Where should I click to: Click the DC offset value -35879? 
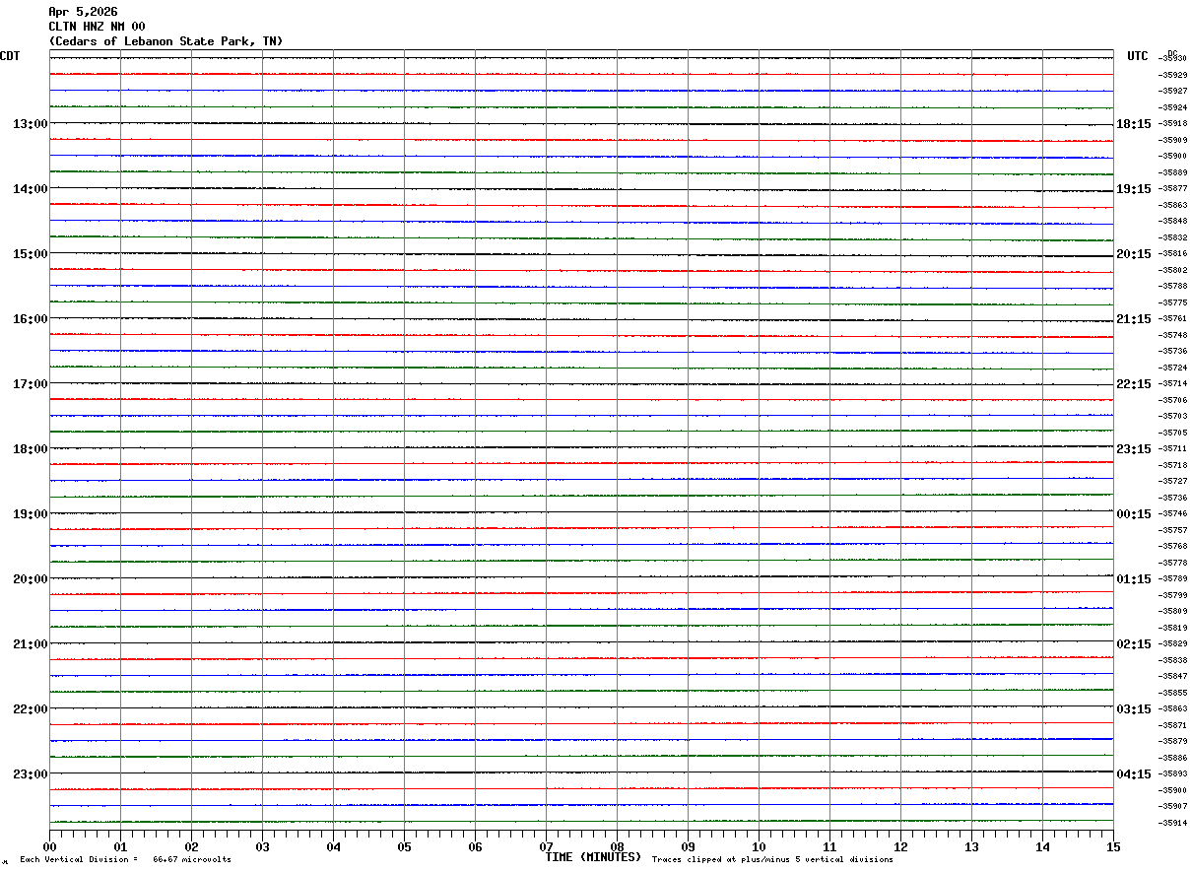[x=1173, y=741]
